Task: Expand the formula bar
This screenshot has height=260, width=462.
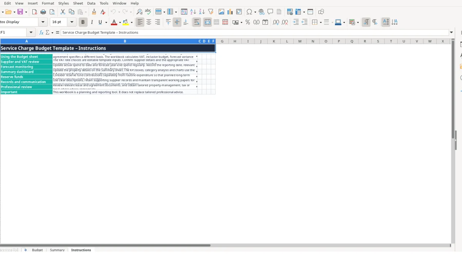Action: pyautogui.click(x=452, y=32)
